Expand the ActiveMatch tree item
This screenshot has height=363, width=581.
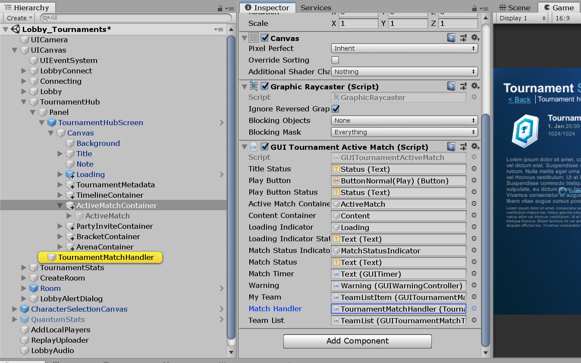click(69, 216)
